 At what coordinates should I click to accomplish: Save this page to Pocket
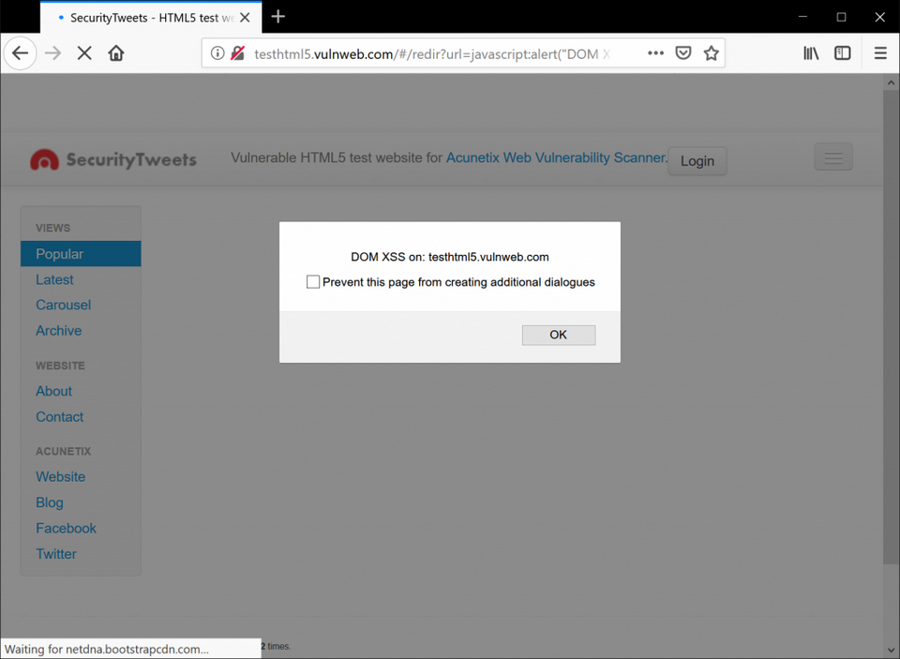click(x=683, y=52)
